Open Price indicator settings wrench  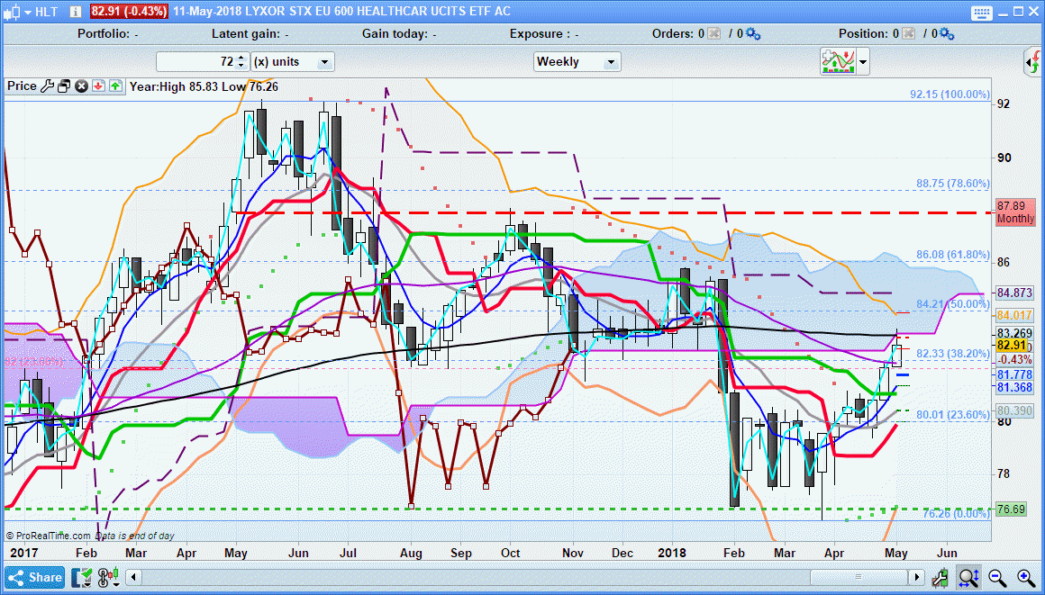pyautogui.click(x=47, y=86)
